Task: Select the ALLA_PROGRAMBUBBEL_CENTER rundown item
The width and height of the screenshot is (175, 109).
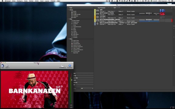Action: 133,20
